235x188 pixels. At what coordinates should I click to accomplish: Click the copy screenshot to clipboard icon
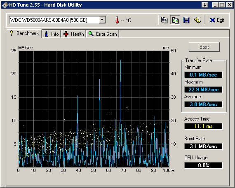pyautogui.click(x=175, y=20)
